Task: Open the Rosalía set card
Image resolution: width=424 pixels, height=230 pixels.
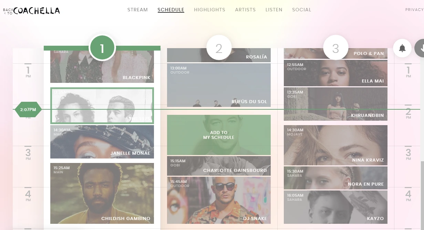Action: (219, 55)
